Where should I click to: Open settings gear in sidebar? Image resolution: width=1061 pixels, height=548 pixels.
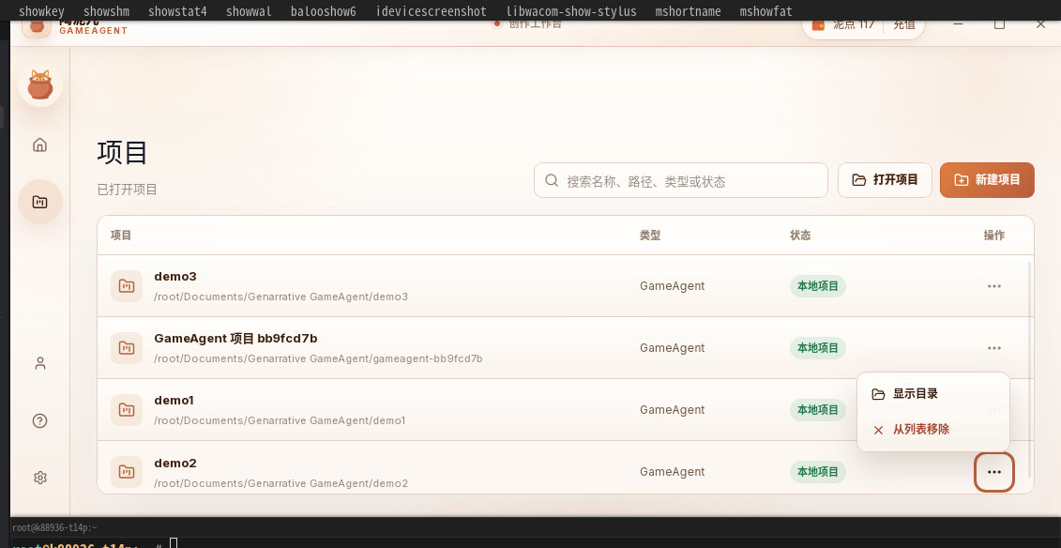[x=40, y=478]
